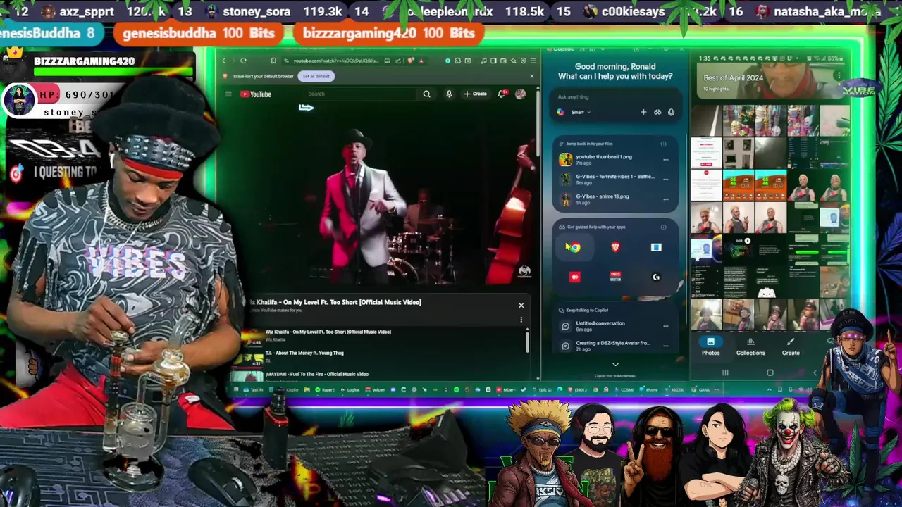Open the YouTube account avatar menu
The height and width of the screenshot is (507, 902).
[x=520, y=94]
